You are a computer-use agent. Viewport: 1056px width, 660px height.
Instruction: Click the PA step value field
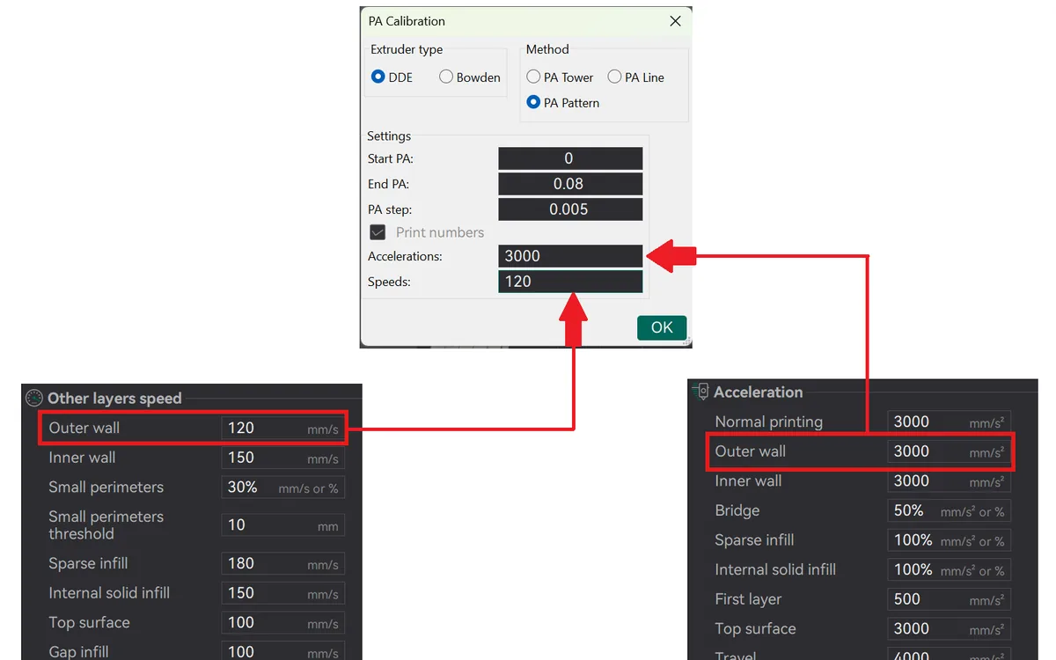[x=570, y=209]
